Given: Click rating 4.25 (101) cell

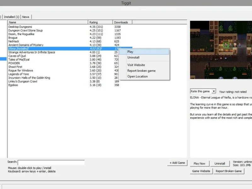Looking at the screenshot, I should (96, 31).
